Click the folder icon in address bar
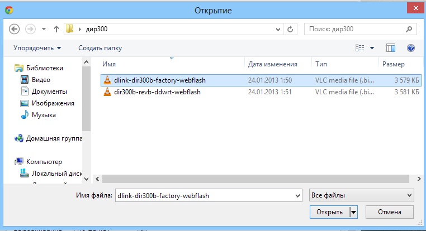The width and height of the screenshot is (426, 231). 70,29
